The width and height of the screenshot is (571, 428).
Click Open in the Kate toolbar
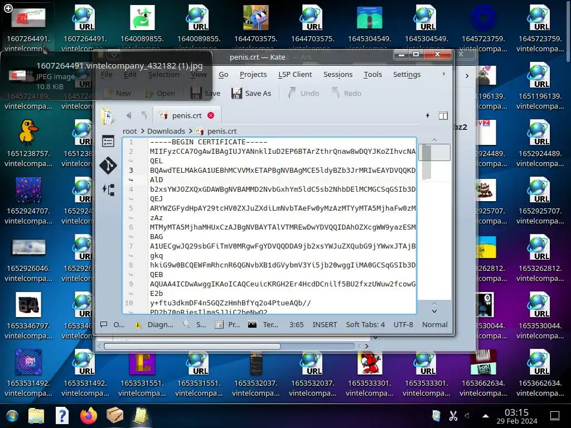(160, 93)
